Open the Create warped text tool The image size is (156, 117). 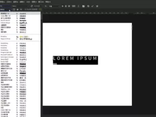click(x=79, y=6)
